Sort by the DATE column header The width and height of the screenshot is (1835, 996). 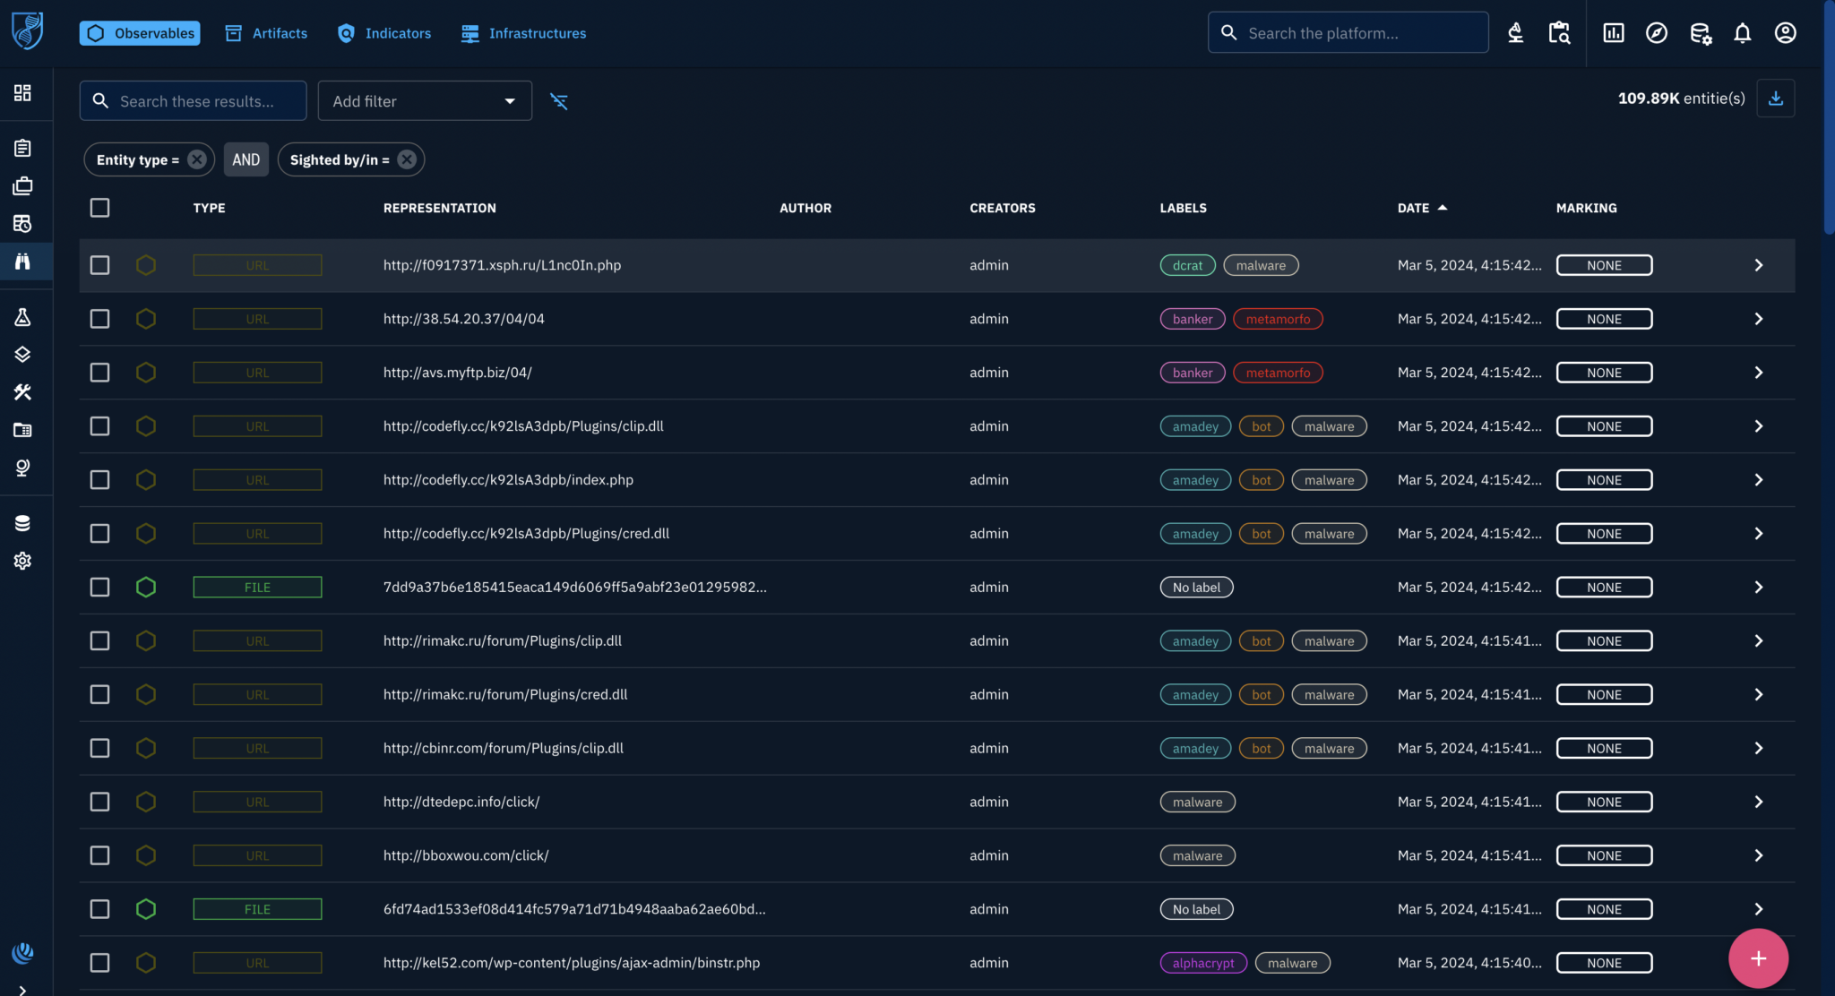[x=1413, y=208]
